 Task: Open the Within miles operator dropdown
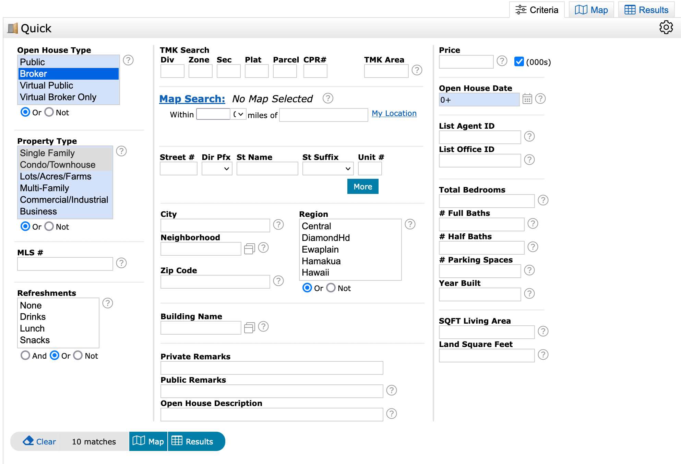[x=238, y=114]
